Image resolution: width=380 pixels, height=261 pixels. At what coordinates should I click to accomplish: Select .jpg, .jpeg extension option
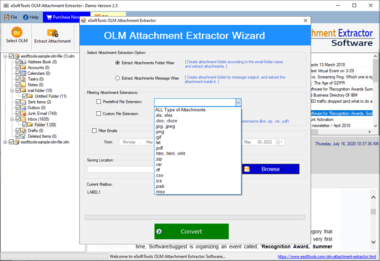[x=198, y=126]
